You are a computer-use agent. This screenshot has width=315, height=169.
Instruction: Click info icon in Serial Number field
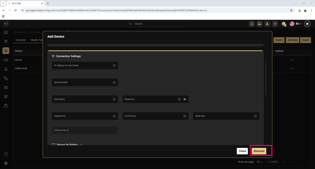[x=114, y=83]
